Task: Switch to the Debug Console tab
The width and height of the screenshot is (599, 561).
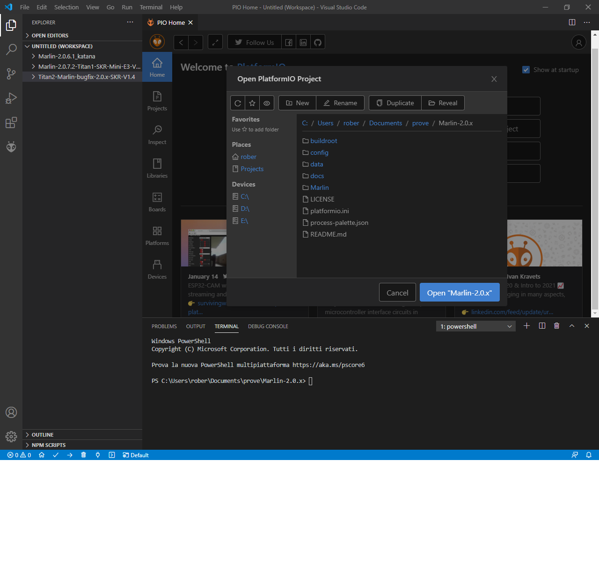Action: click(x=268, y=326)
